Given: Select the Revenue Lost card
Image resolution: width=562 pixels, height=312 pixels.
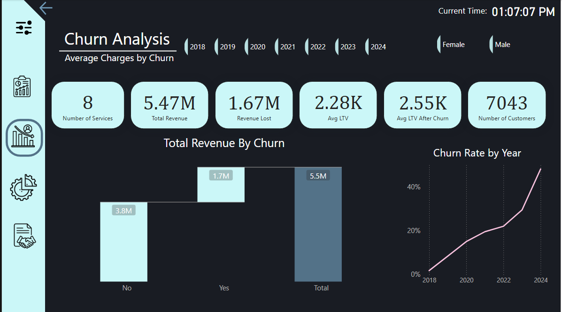Looking at the screenshot, I should pyautogui.click(x=254, y=105).
